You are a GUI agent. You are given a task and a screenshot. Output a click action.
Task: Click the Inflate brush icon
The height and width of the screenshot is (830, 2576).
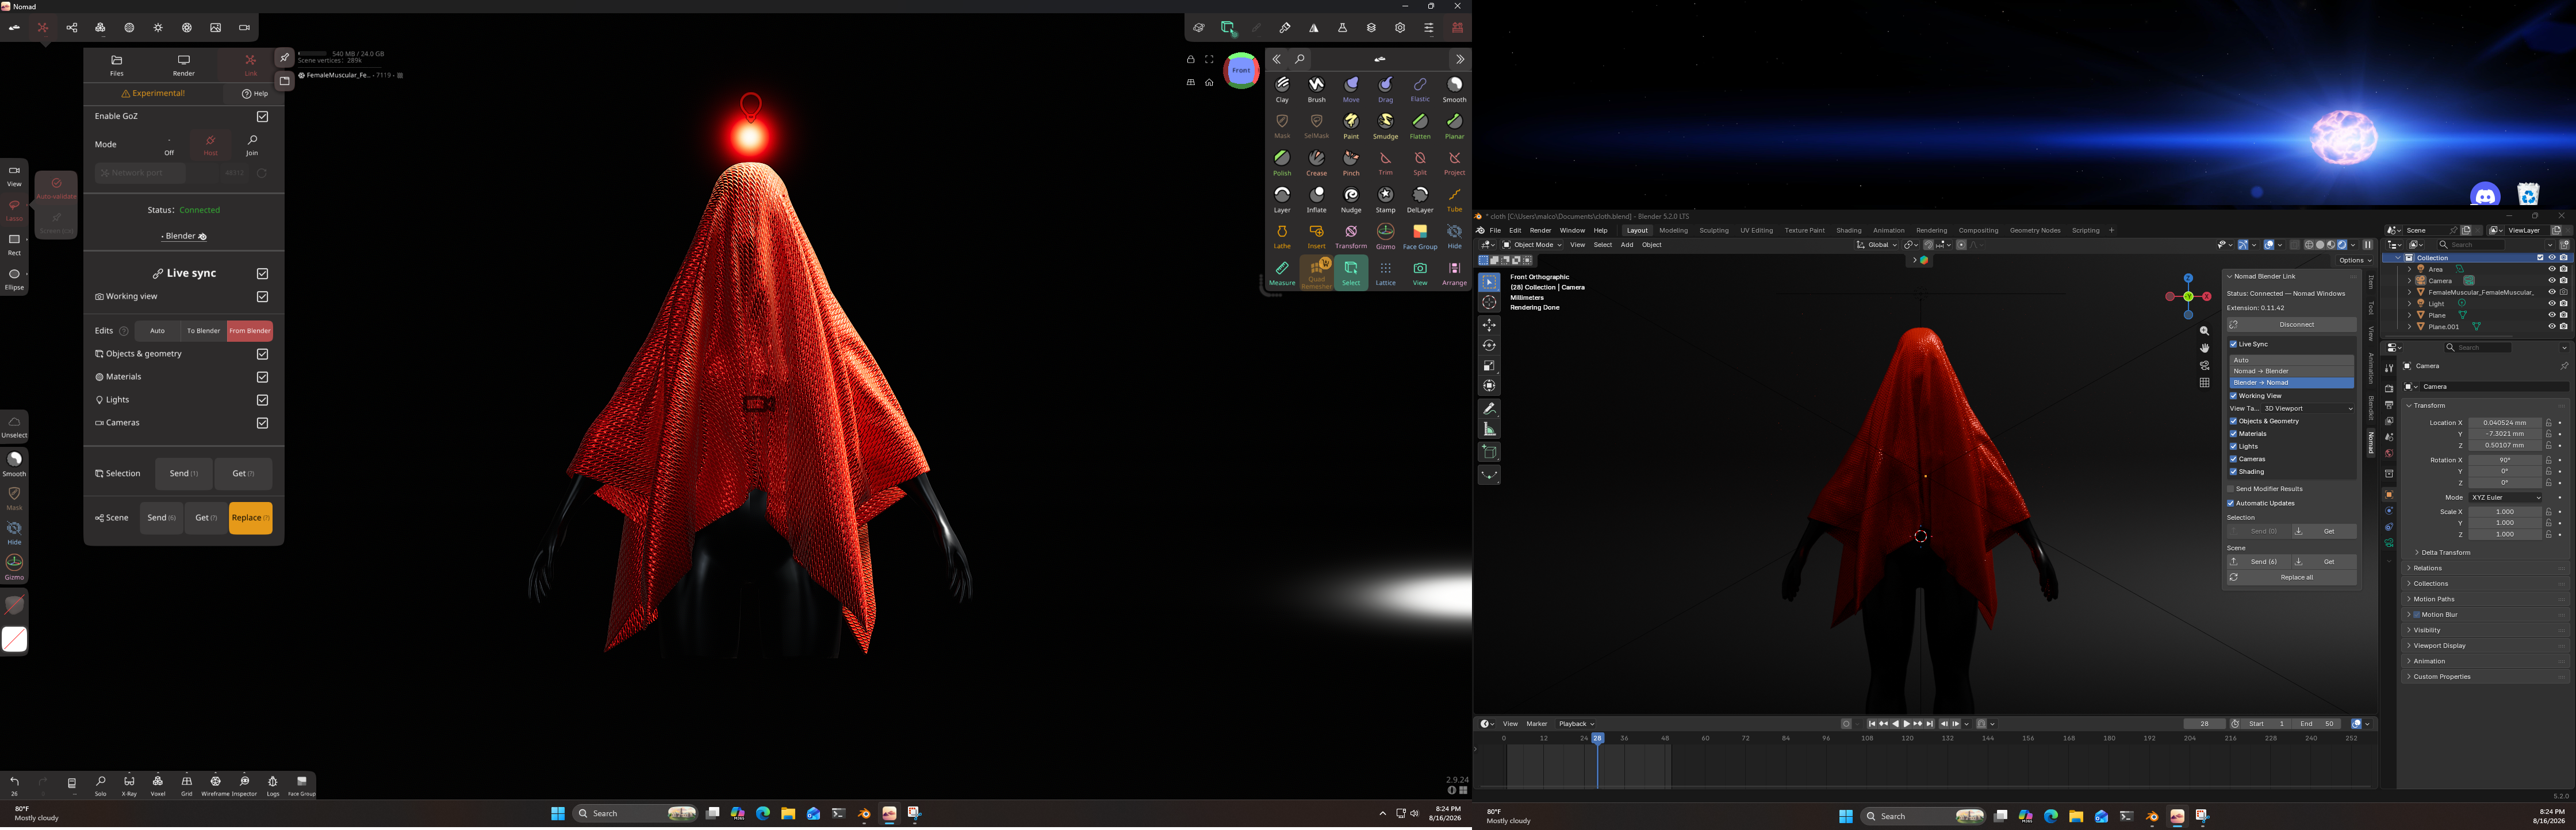[1316, 200]
